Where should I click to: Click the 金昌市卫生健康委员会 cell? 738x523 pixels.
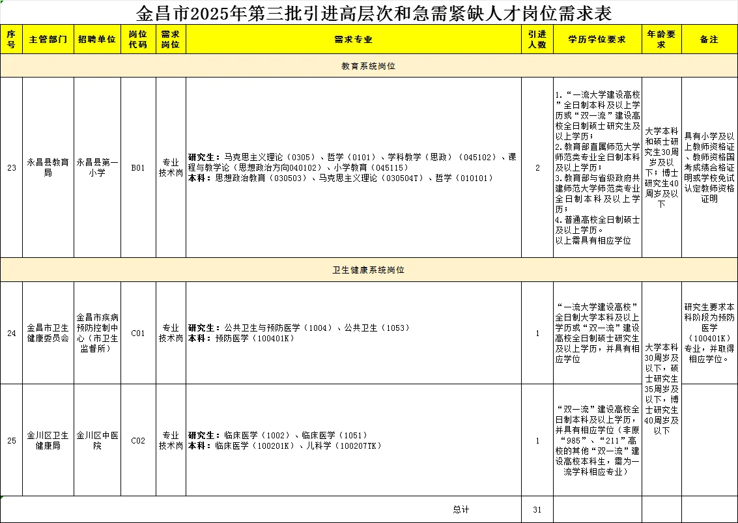coord(48,333)
